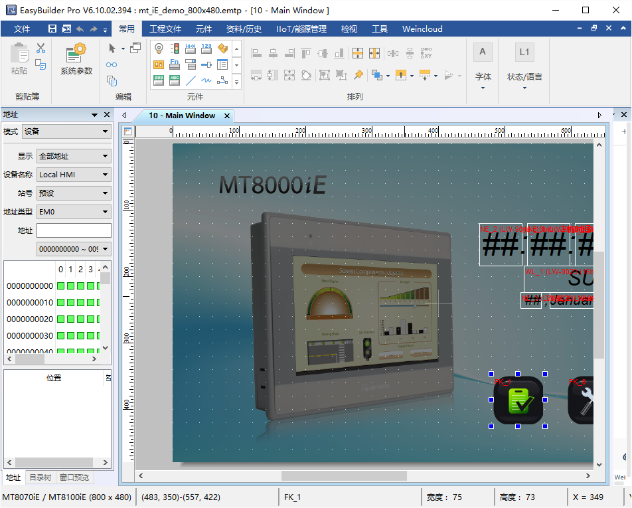Viewport: 632px width, 508px height.
Task: Click the canvas horizontal scrollbar thumb
Action: tap(344, 475)
